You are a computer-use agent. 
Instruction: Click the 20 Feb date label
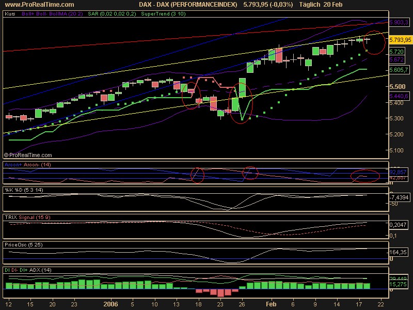[x=333, y=5]
